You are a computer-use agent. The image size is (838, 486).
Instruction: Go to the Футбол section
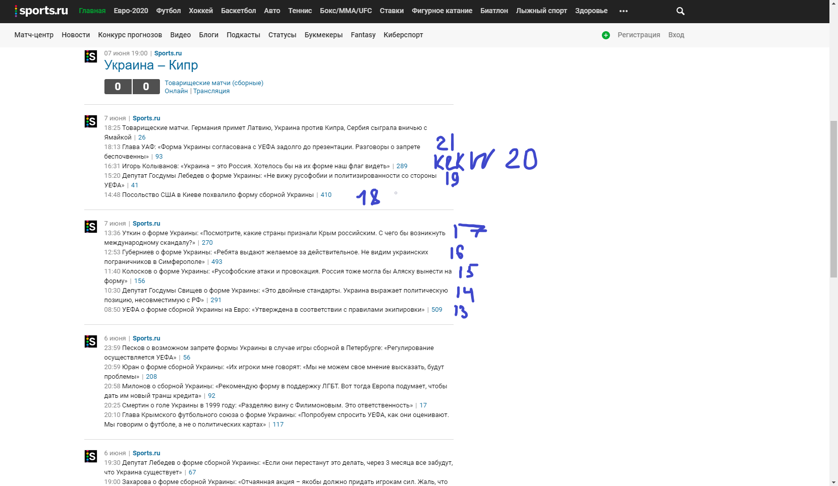(x=169, y=11)
